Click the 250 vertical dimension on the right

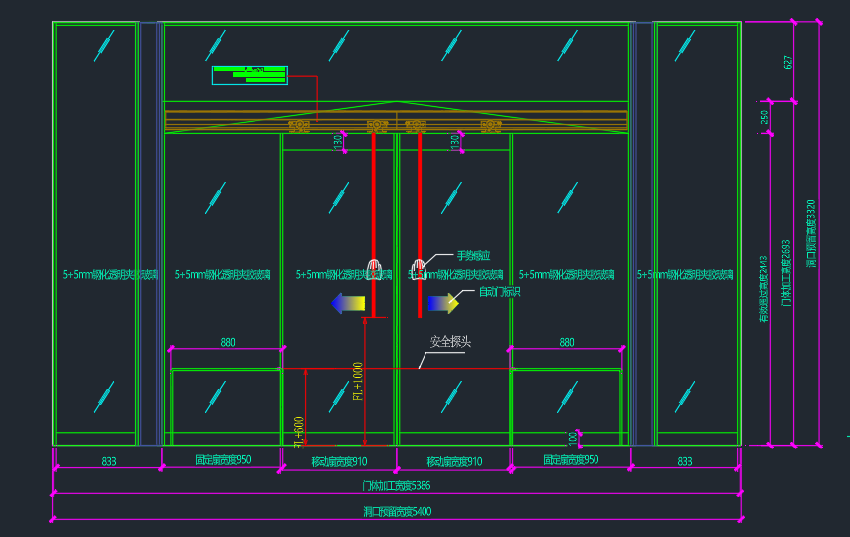coord(765,116)
